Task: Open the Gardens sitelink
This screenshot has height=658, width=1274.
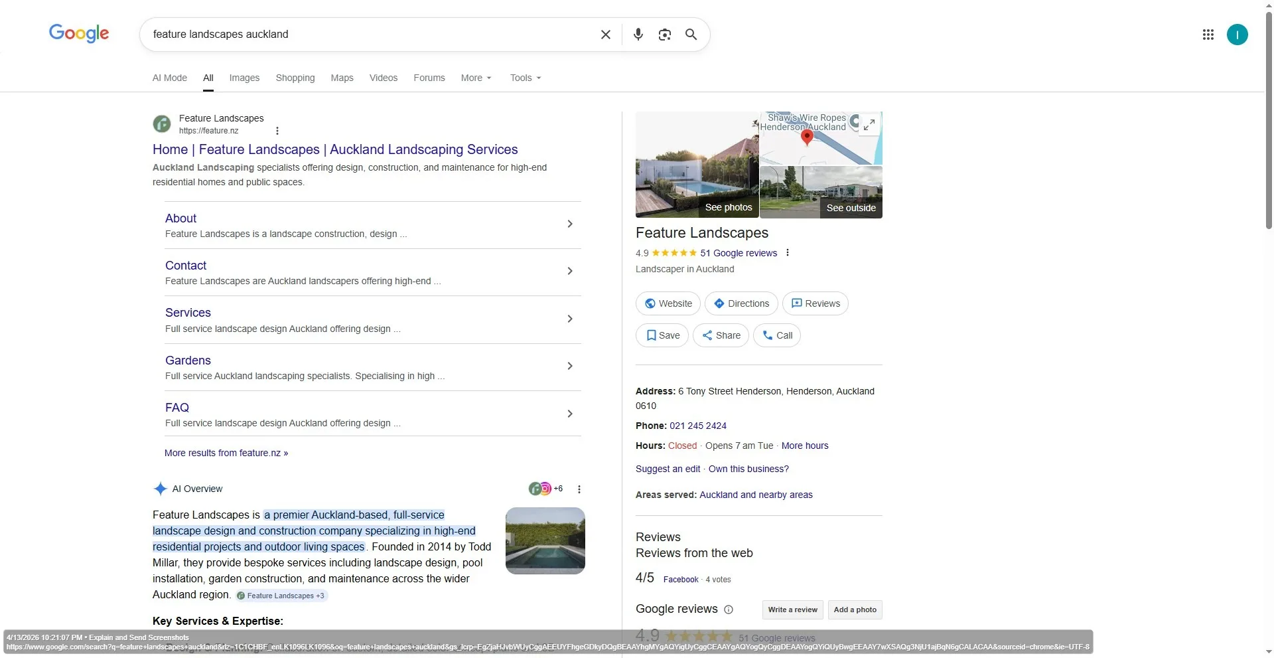Action: click(188, 361)
